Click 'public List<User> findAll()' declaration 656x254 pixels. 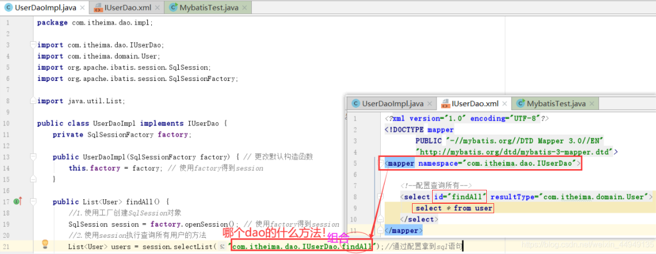tap(111, 202)
